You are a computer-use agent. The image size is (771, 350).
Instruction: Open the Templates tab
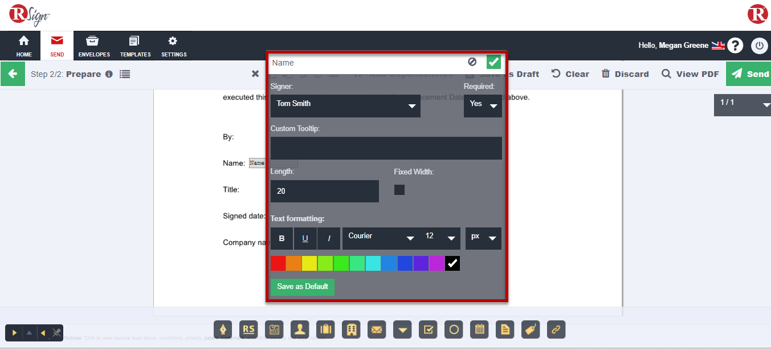pos(135,46)
